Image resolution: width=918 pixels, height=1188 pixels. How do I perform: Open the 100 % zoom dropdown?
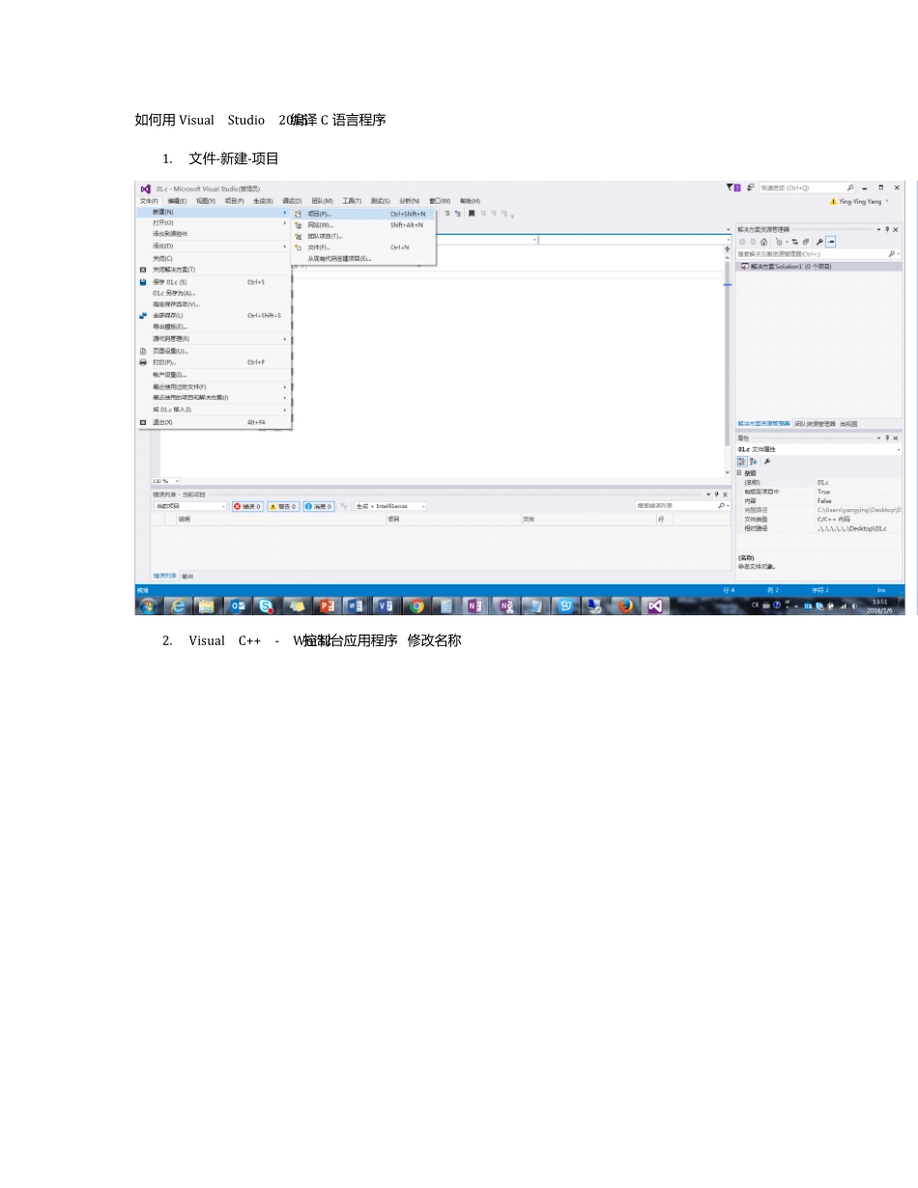pos(165,480)
